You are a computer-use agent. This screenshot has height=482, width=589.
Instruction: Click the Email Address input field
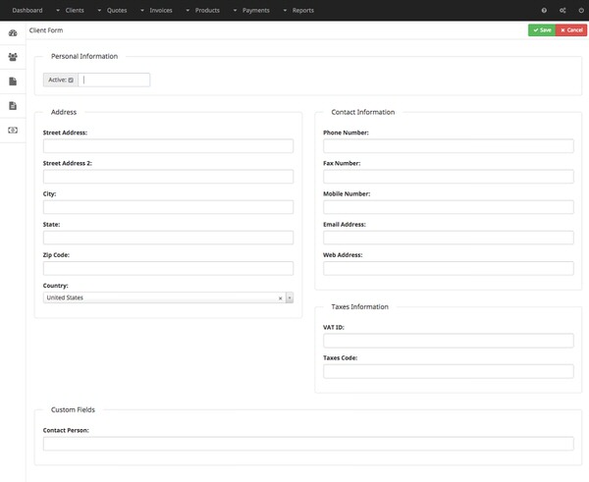449,238
